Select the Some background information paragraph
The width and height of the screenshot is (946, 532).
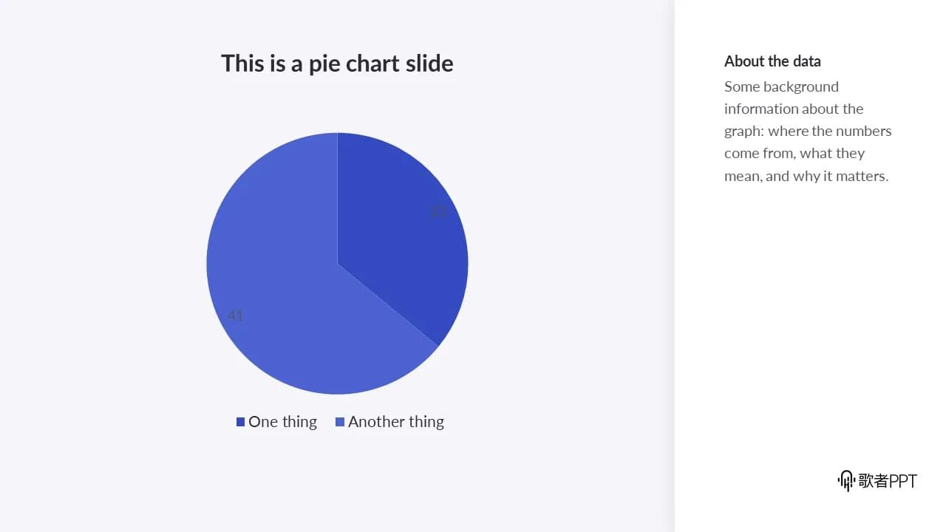[808, 132]
